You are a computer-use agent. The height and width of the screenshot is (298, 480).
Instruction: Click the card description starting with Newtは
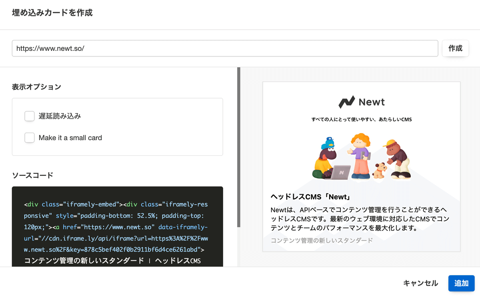[x=360, y=219]
